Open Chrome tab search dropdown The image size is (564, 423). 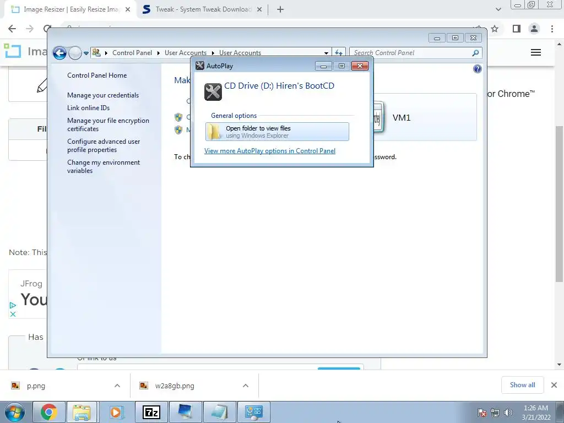point(498,9)
